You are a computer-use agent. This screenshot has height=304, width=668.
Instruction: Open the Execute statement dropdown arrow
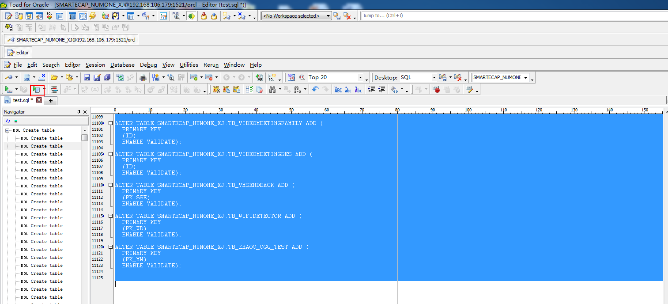click(x=16, y=90)
